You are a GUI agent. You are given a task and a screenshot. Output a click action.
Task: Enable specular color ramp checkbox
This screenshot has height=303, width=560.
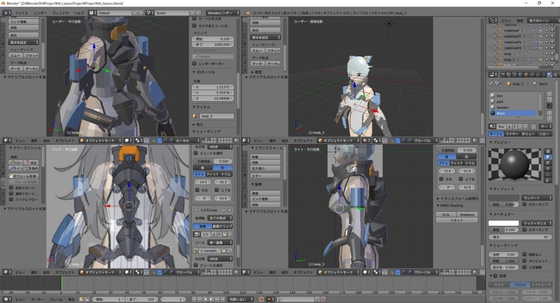tap(524, 229)
